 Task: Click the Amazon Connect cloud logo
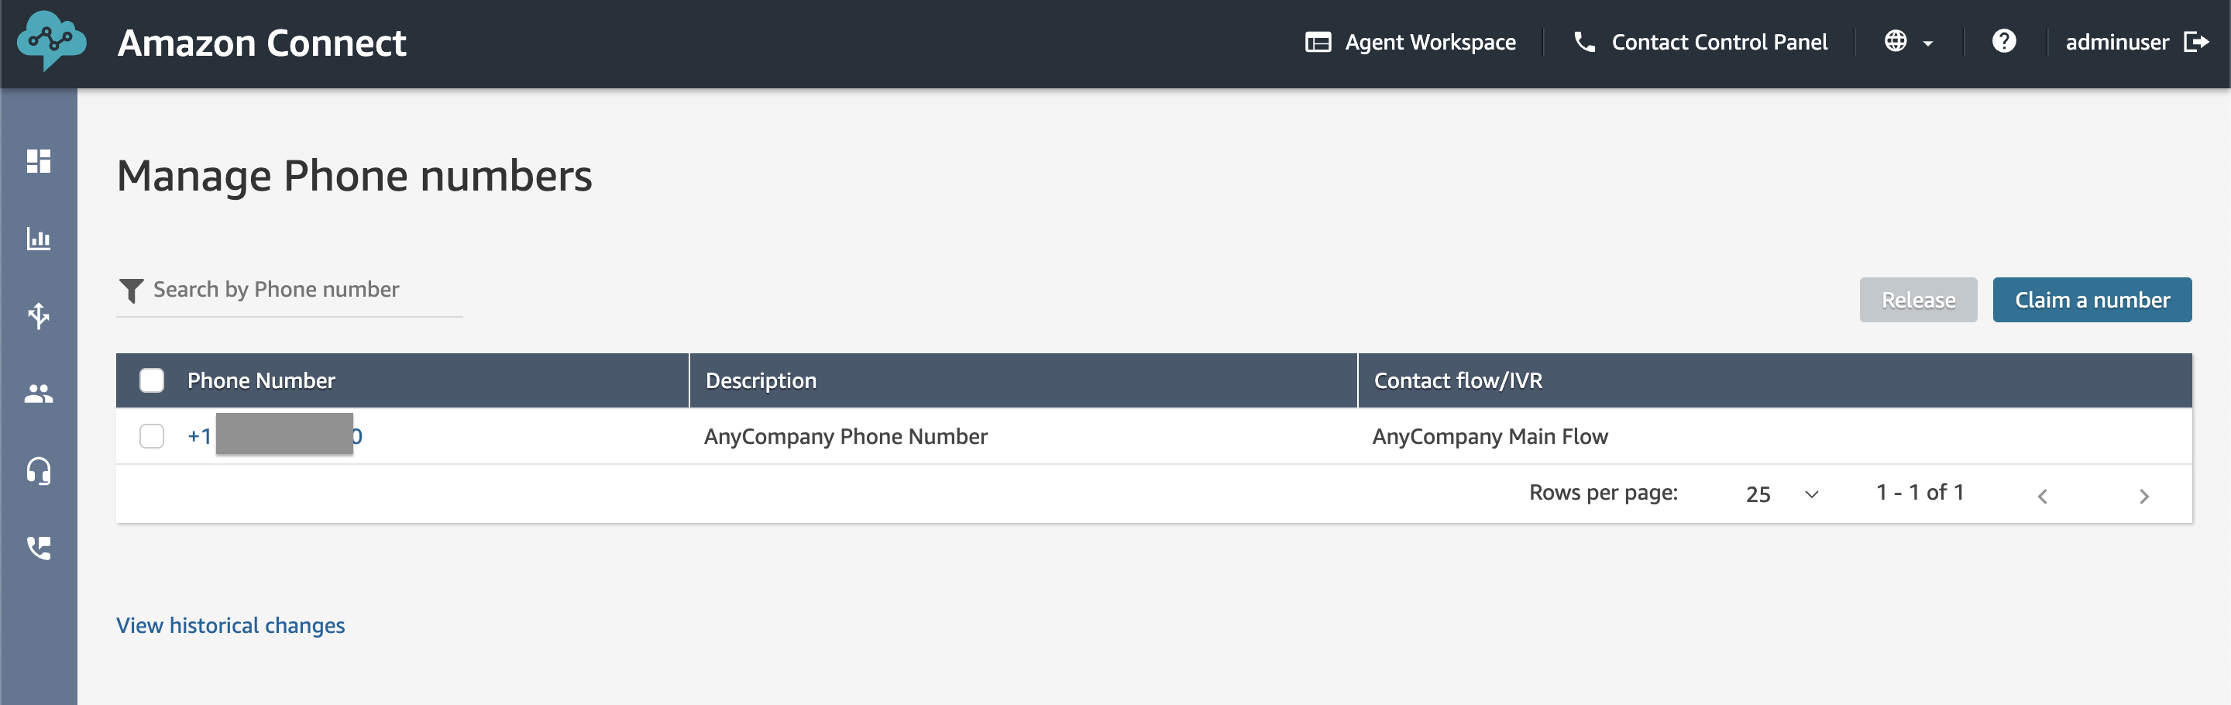point(52,41)
